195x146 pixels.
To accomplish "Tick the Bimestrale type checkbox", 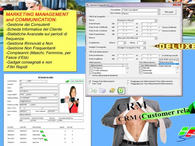I will click(141, 70).
